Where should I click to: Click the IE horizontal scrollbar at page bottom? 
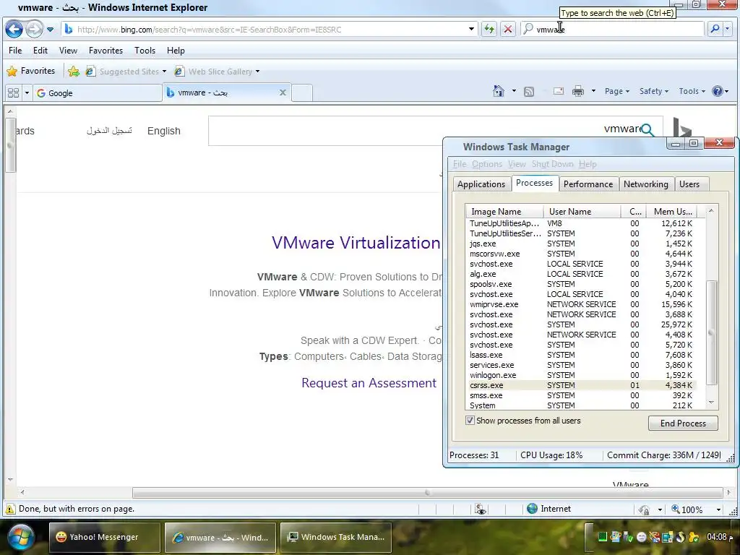point(427,492)
